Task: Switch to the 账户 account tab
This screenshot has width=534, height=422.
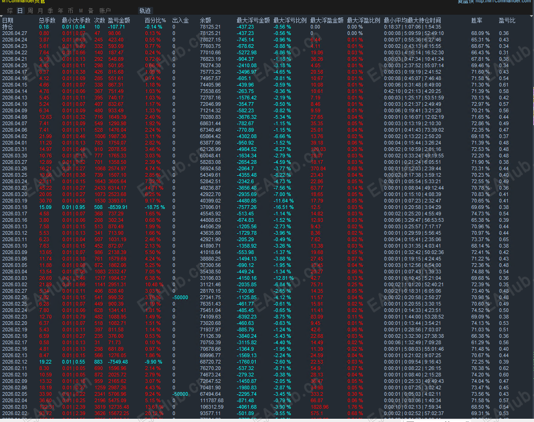Action: pos(105,11)
